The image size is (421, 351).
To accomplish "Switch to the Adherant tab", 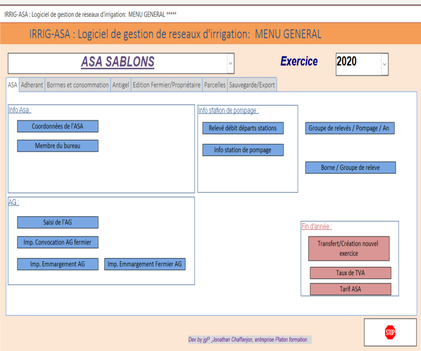I will 32,85.
